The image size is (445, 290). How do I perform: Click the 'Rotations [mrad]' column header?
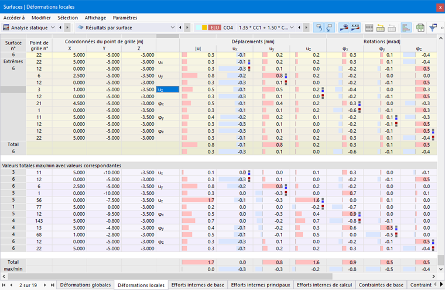[382, 42]
